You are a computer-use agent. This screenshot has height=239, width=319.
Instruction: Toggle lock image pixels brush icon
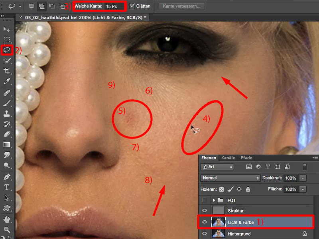[x=230, y=189]
